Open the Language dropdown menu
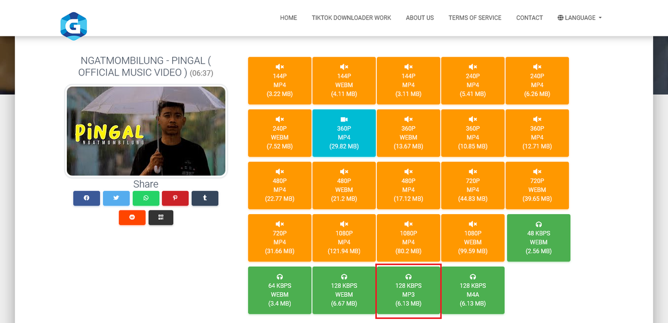Screen dimensions: 668x323 pyautogui.click(x=580, y=18)
